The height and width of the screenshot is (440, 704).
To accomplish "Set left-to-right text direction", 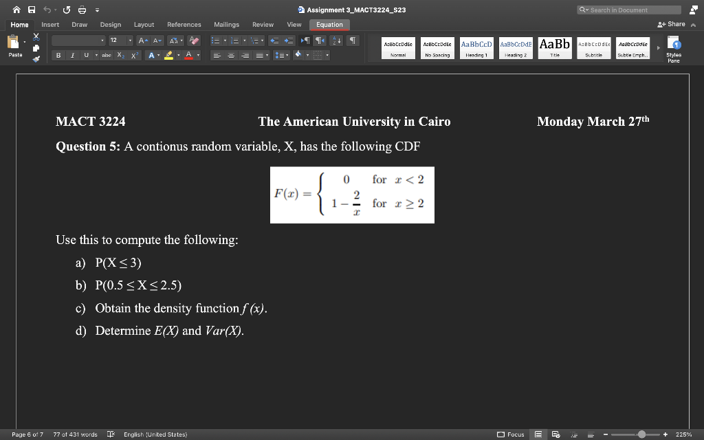I will 305,41.
